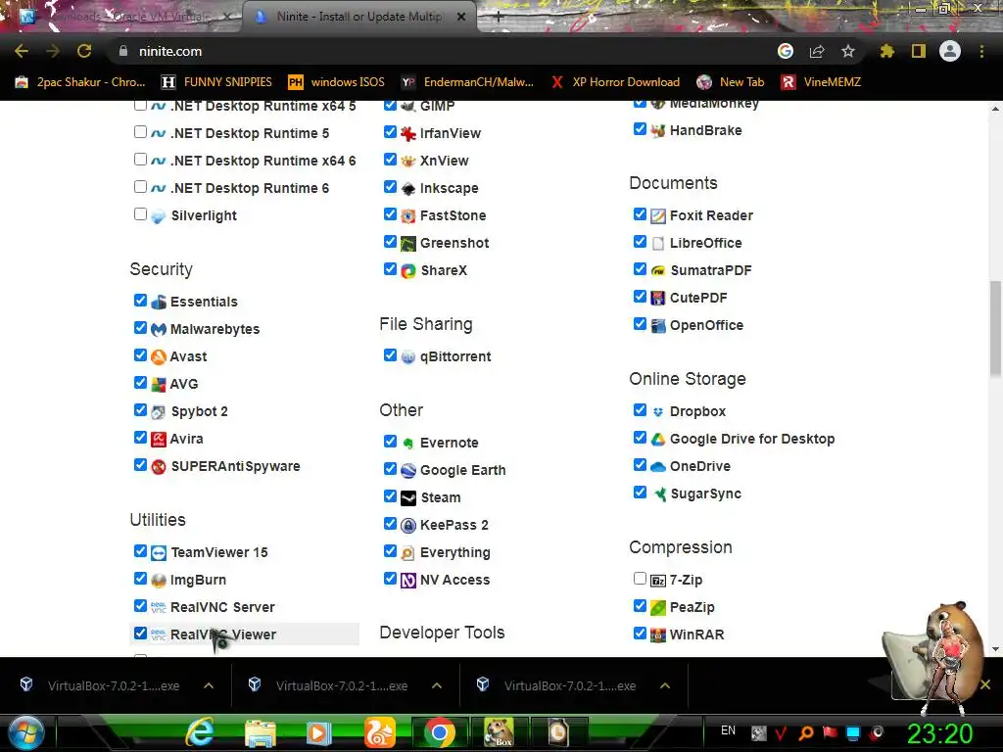The width and height of the screenshot is (1003, 752).
Task: Uncheck the RealVNC Server checkbox
Action: pos(140,605)
